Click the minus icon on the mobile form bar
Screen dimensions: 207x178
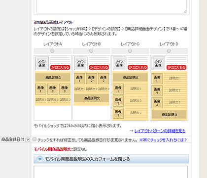[39, 159]
